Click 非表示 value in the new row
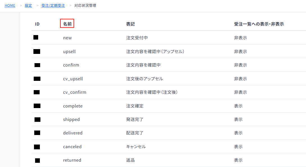The height and width of the screenshot is (167, 306). click(240, 38)
